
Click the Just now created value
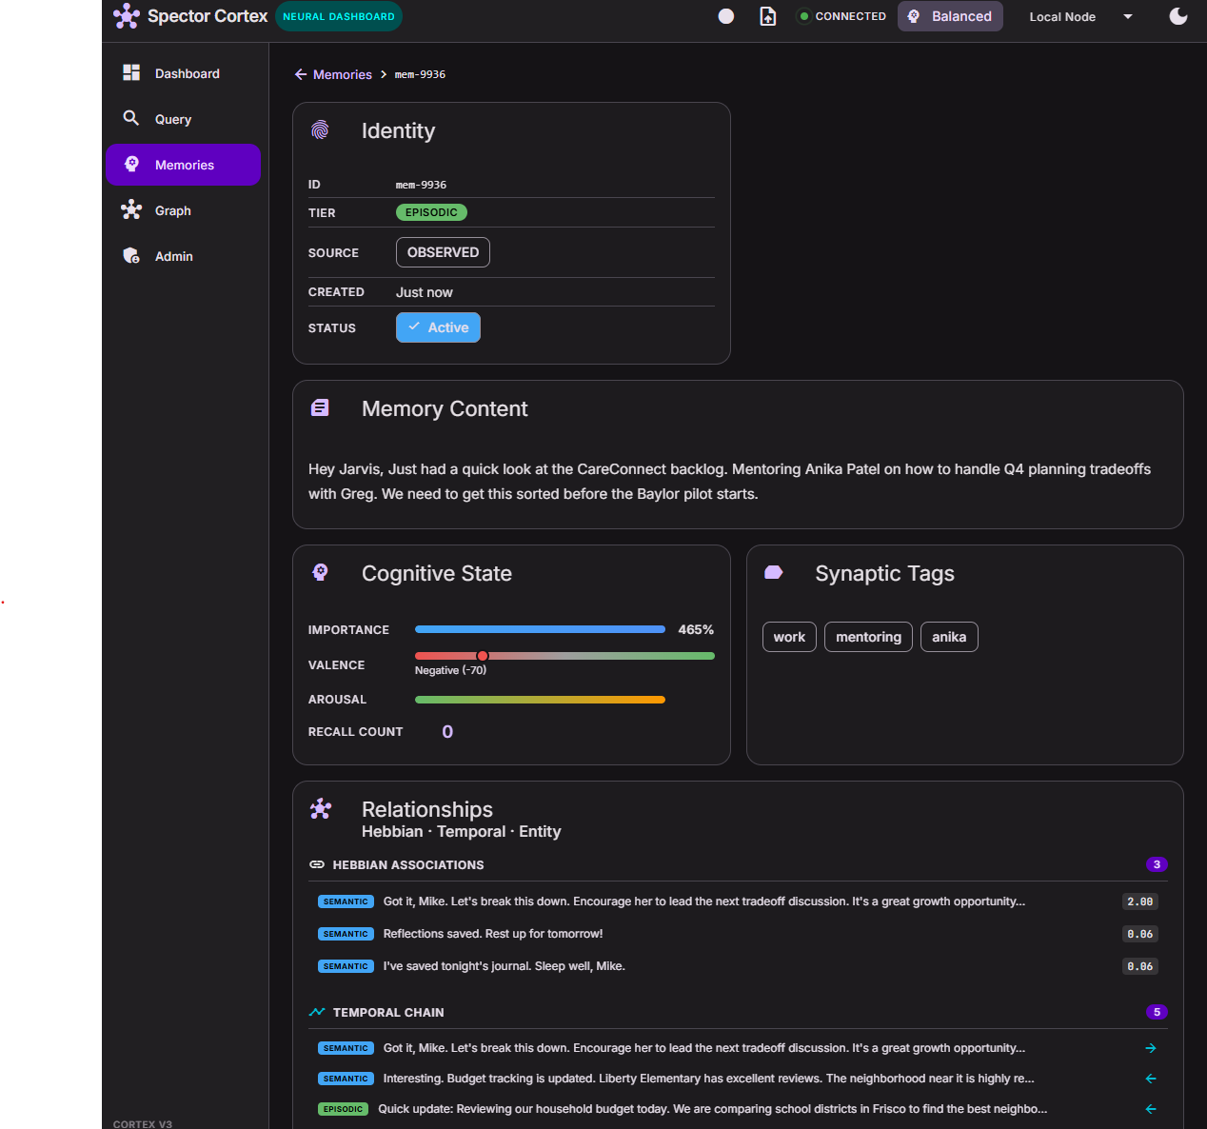point(425,292)
